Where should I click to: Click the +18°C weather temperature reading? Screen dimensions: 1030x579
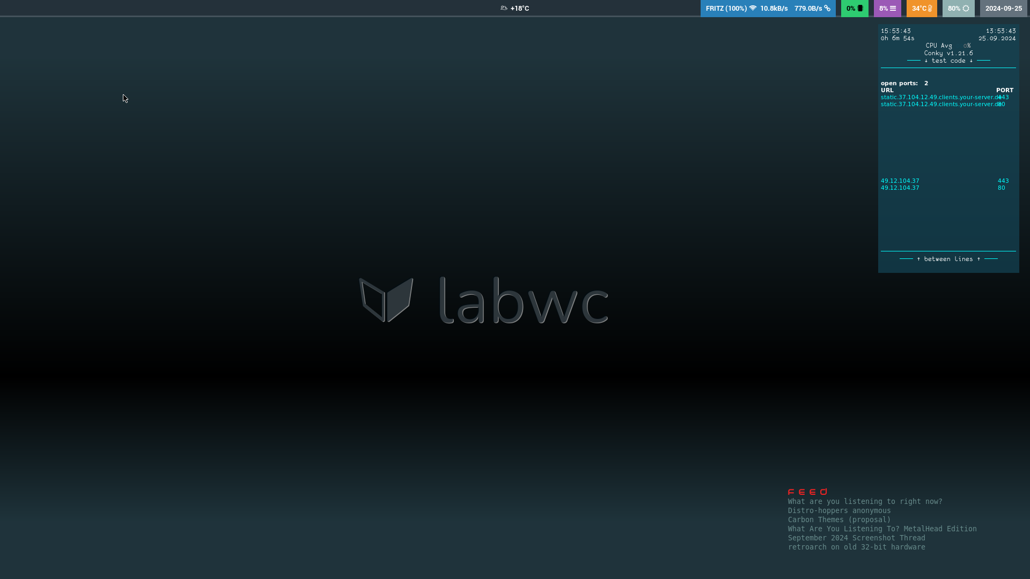[x=519, y=8]
